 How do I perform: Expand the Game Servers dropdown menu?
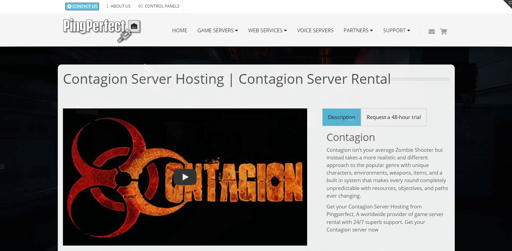click(218, 30)
